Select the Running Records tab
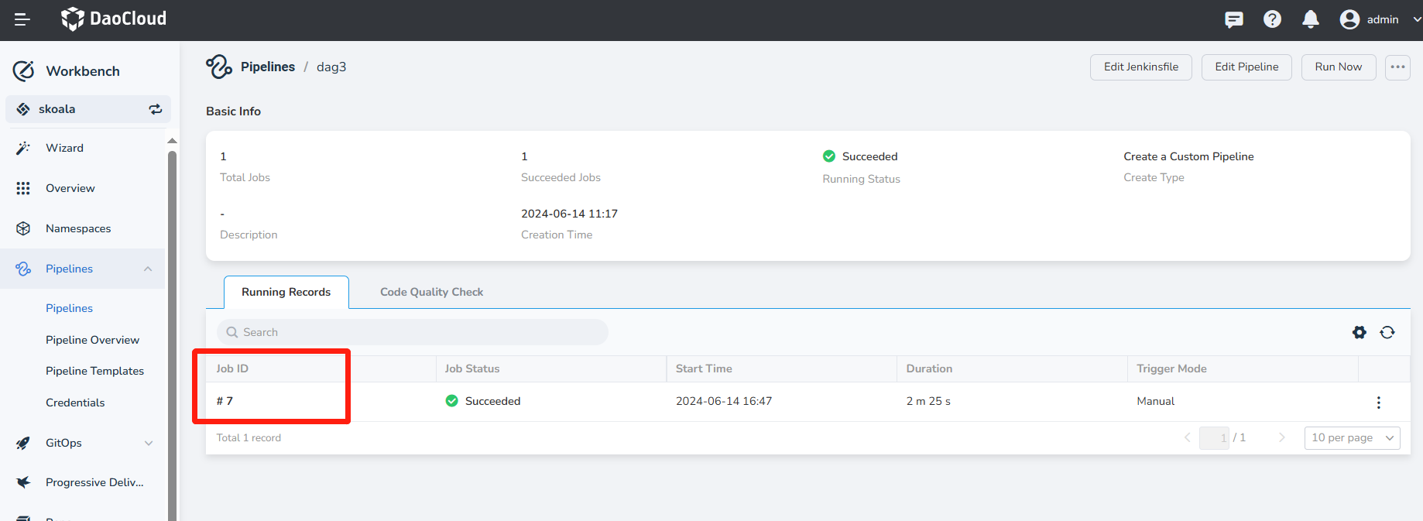The width and height of the screenshot is (1423, 521). tap(286, 292)
